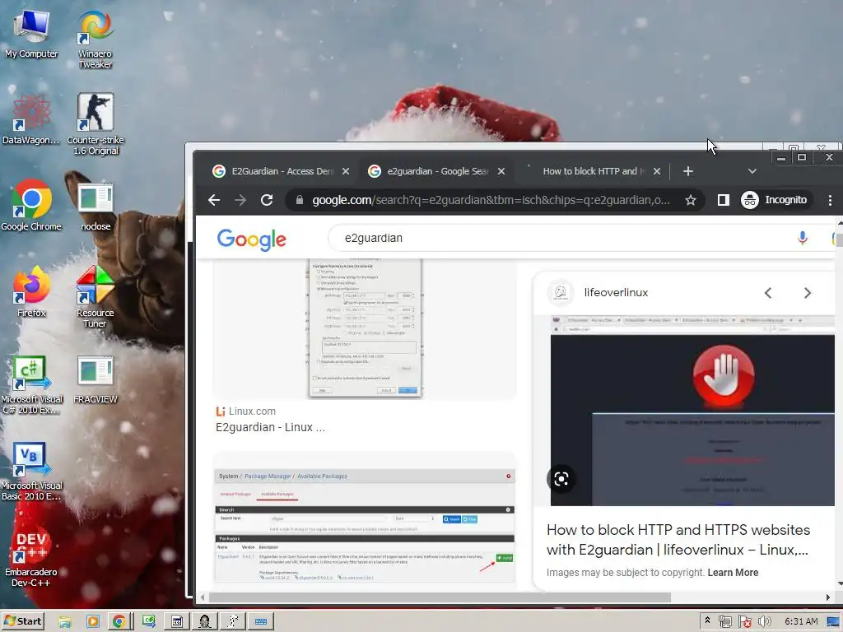
Task: Open Chrome three-dot menu
Action: (x=830, y=200)
